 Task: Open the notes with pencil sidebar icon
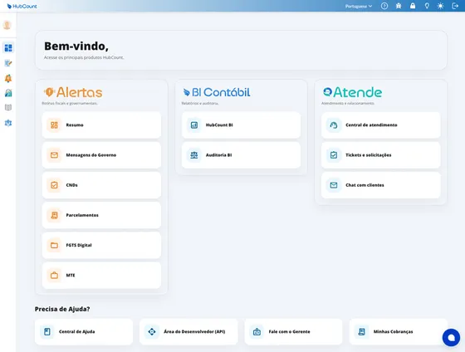click(x=8, y=63)
